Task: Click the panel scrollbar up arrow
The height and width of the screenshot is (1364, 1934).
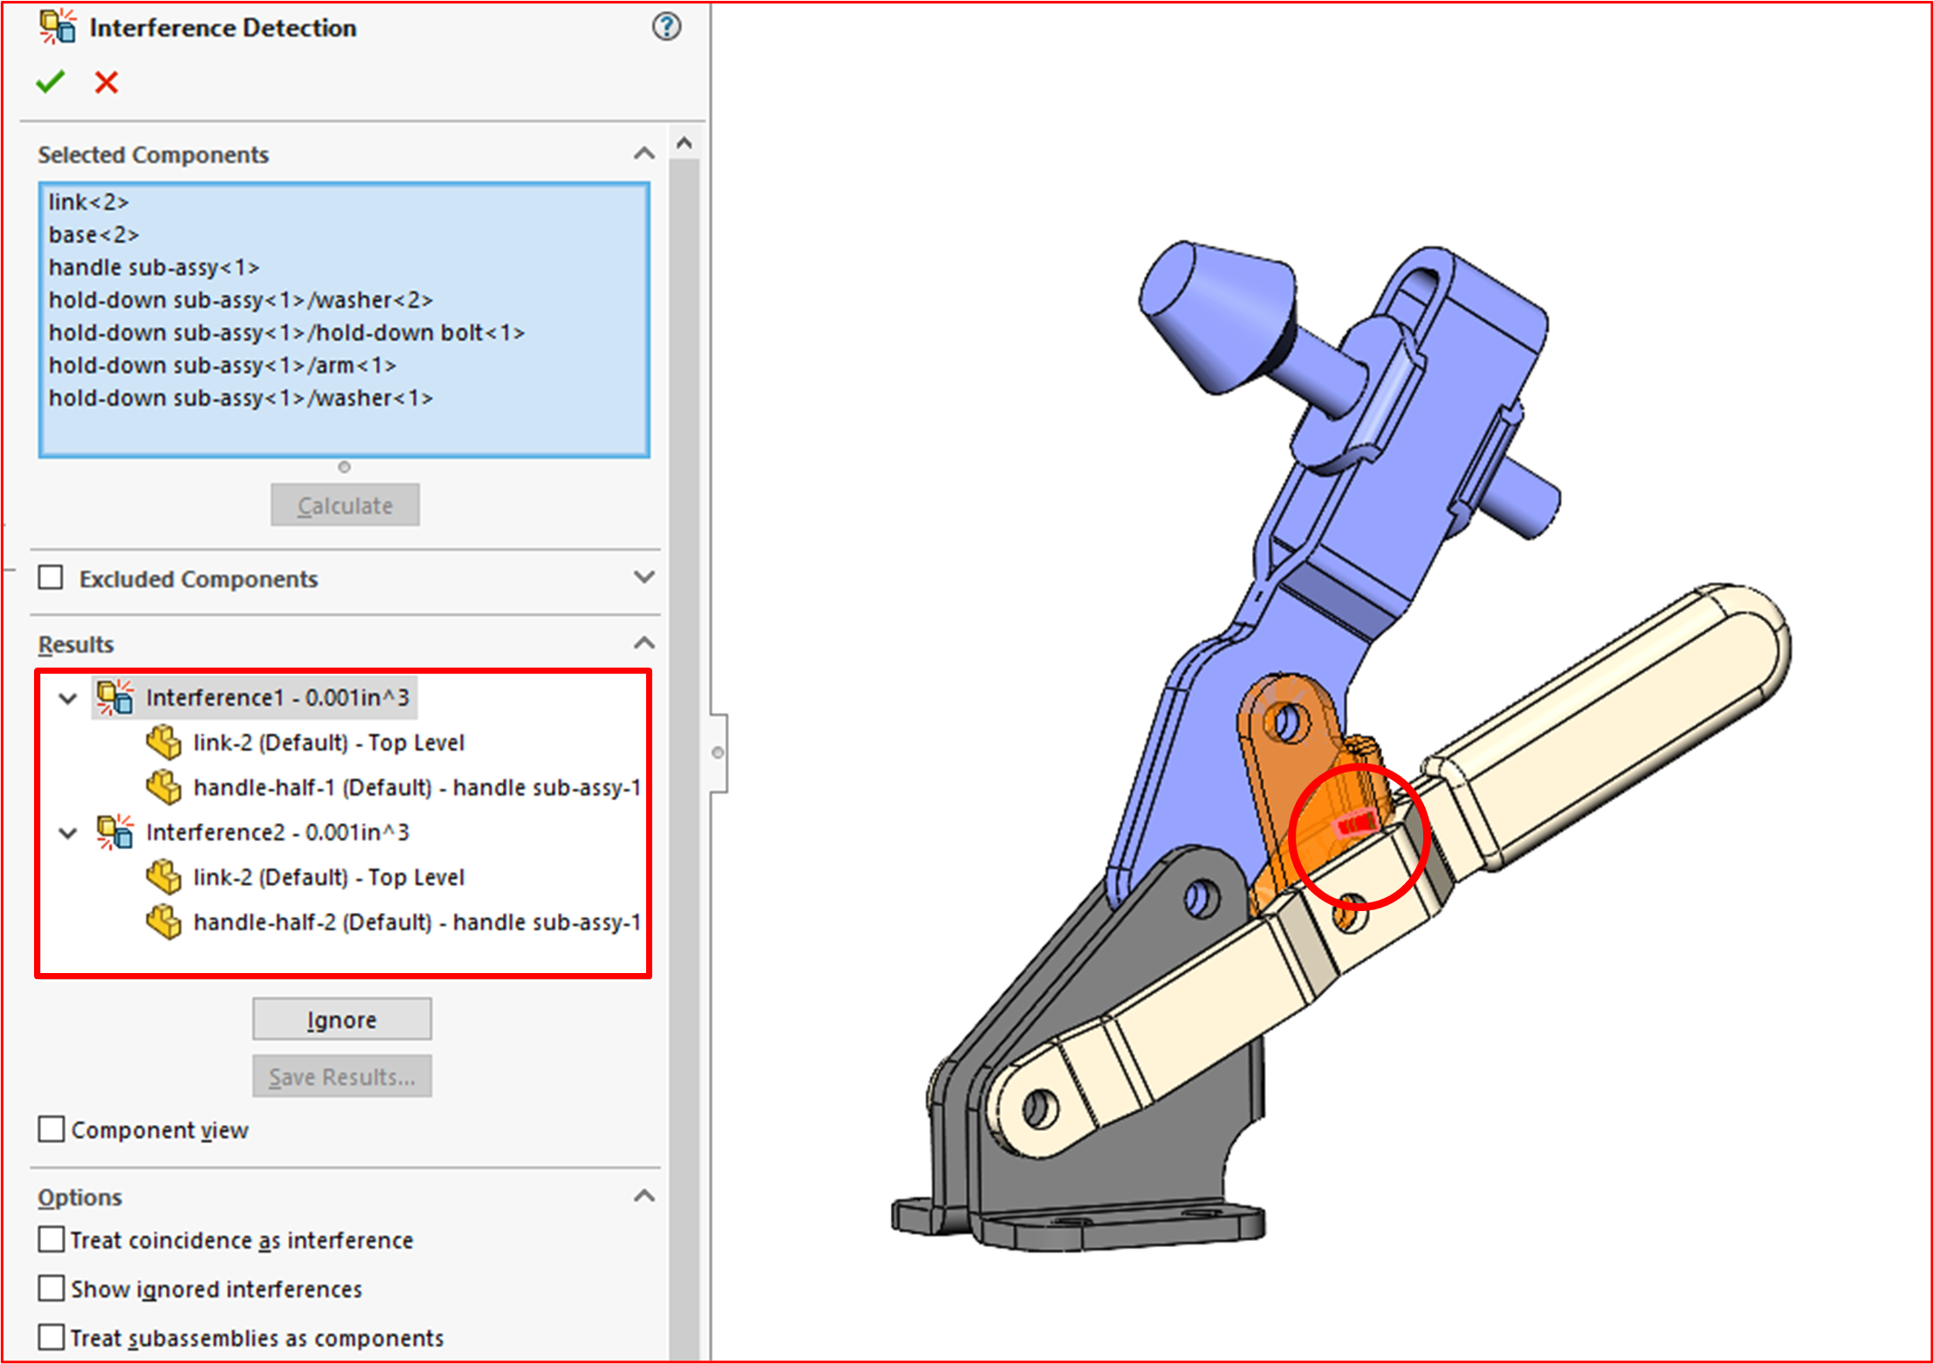Action: click(685, 143)
